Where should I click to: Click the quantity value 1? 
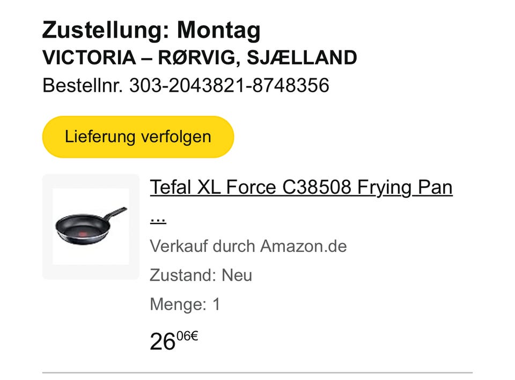pyautogui.click(x=216, y=304)
